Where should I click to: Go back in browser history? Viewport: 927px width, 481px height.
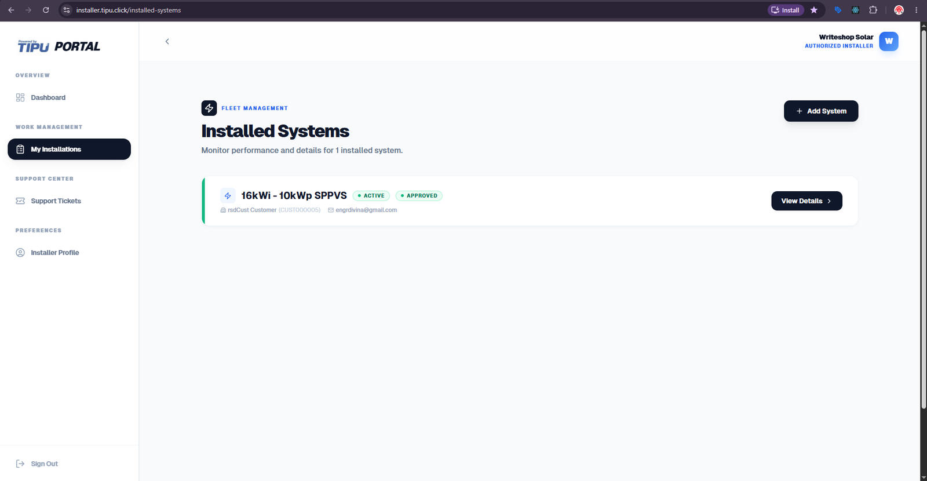[11, 10]
